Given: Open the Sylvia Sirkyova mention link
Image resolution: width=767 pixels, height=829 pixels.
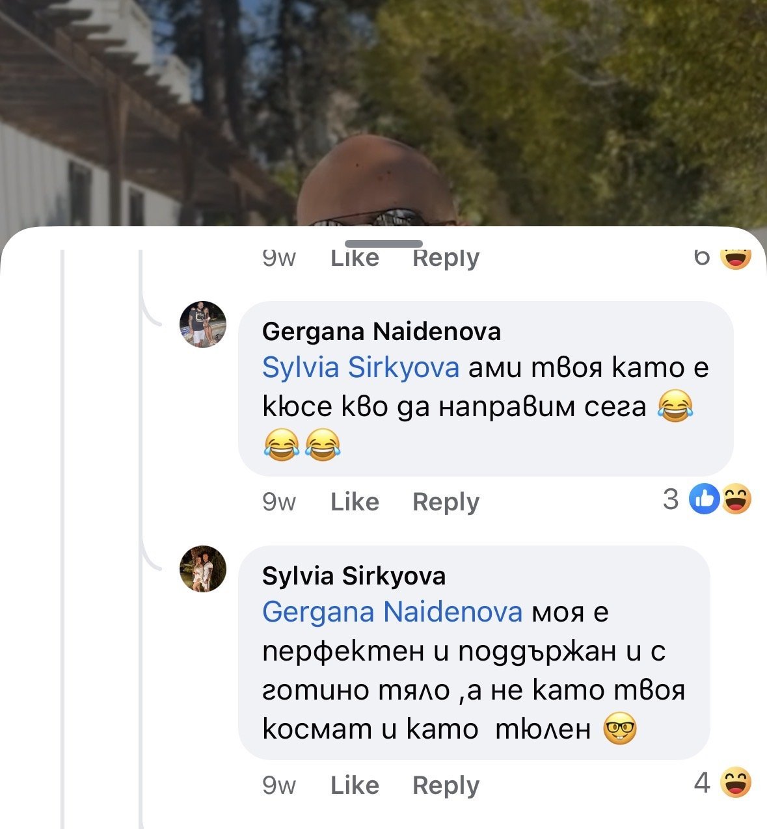Looking at the screenshot, I should (x=360, y=368).
